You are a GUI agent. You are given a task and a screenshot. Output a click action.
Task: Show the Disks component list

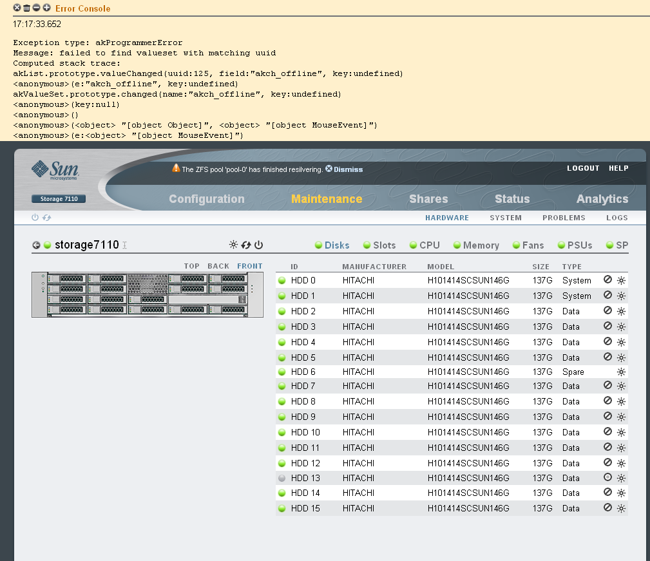(332, 245)
